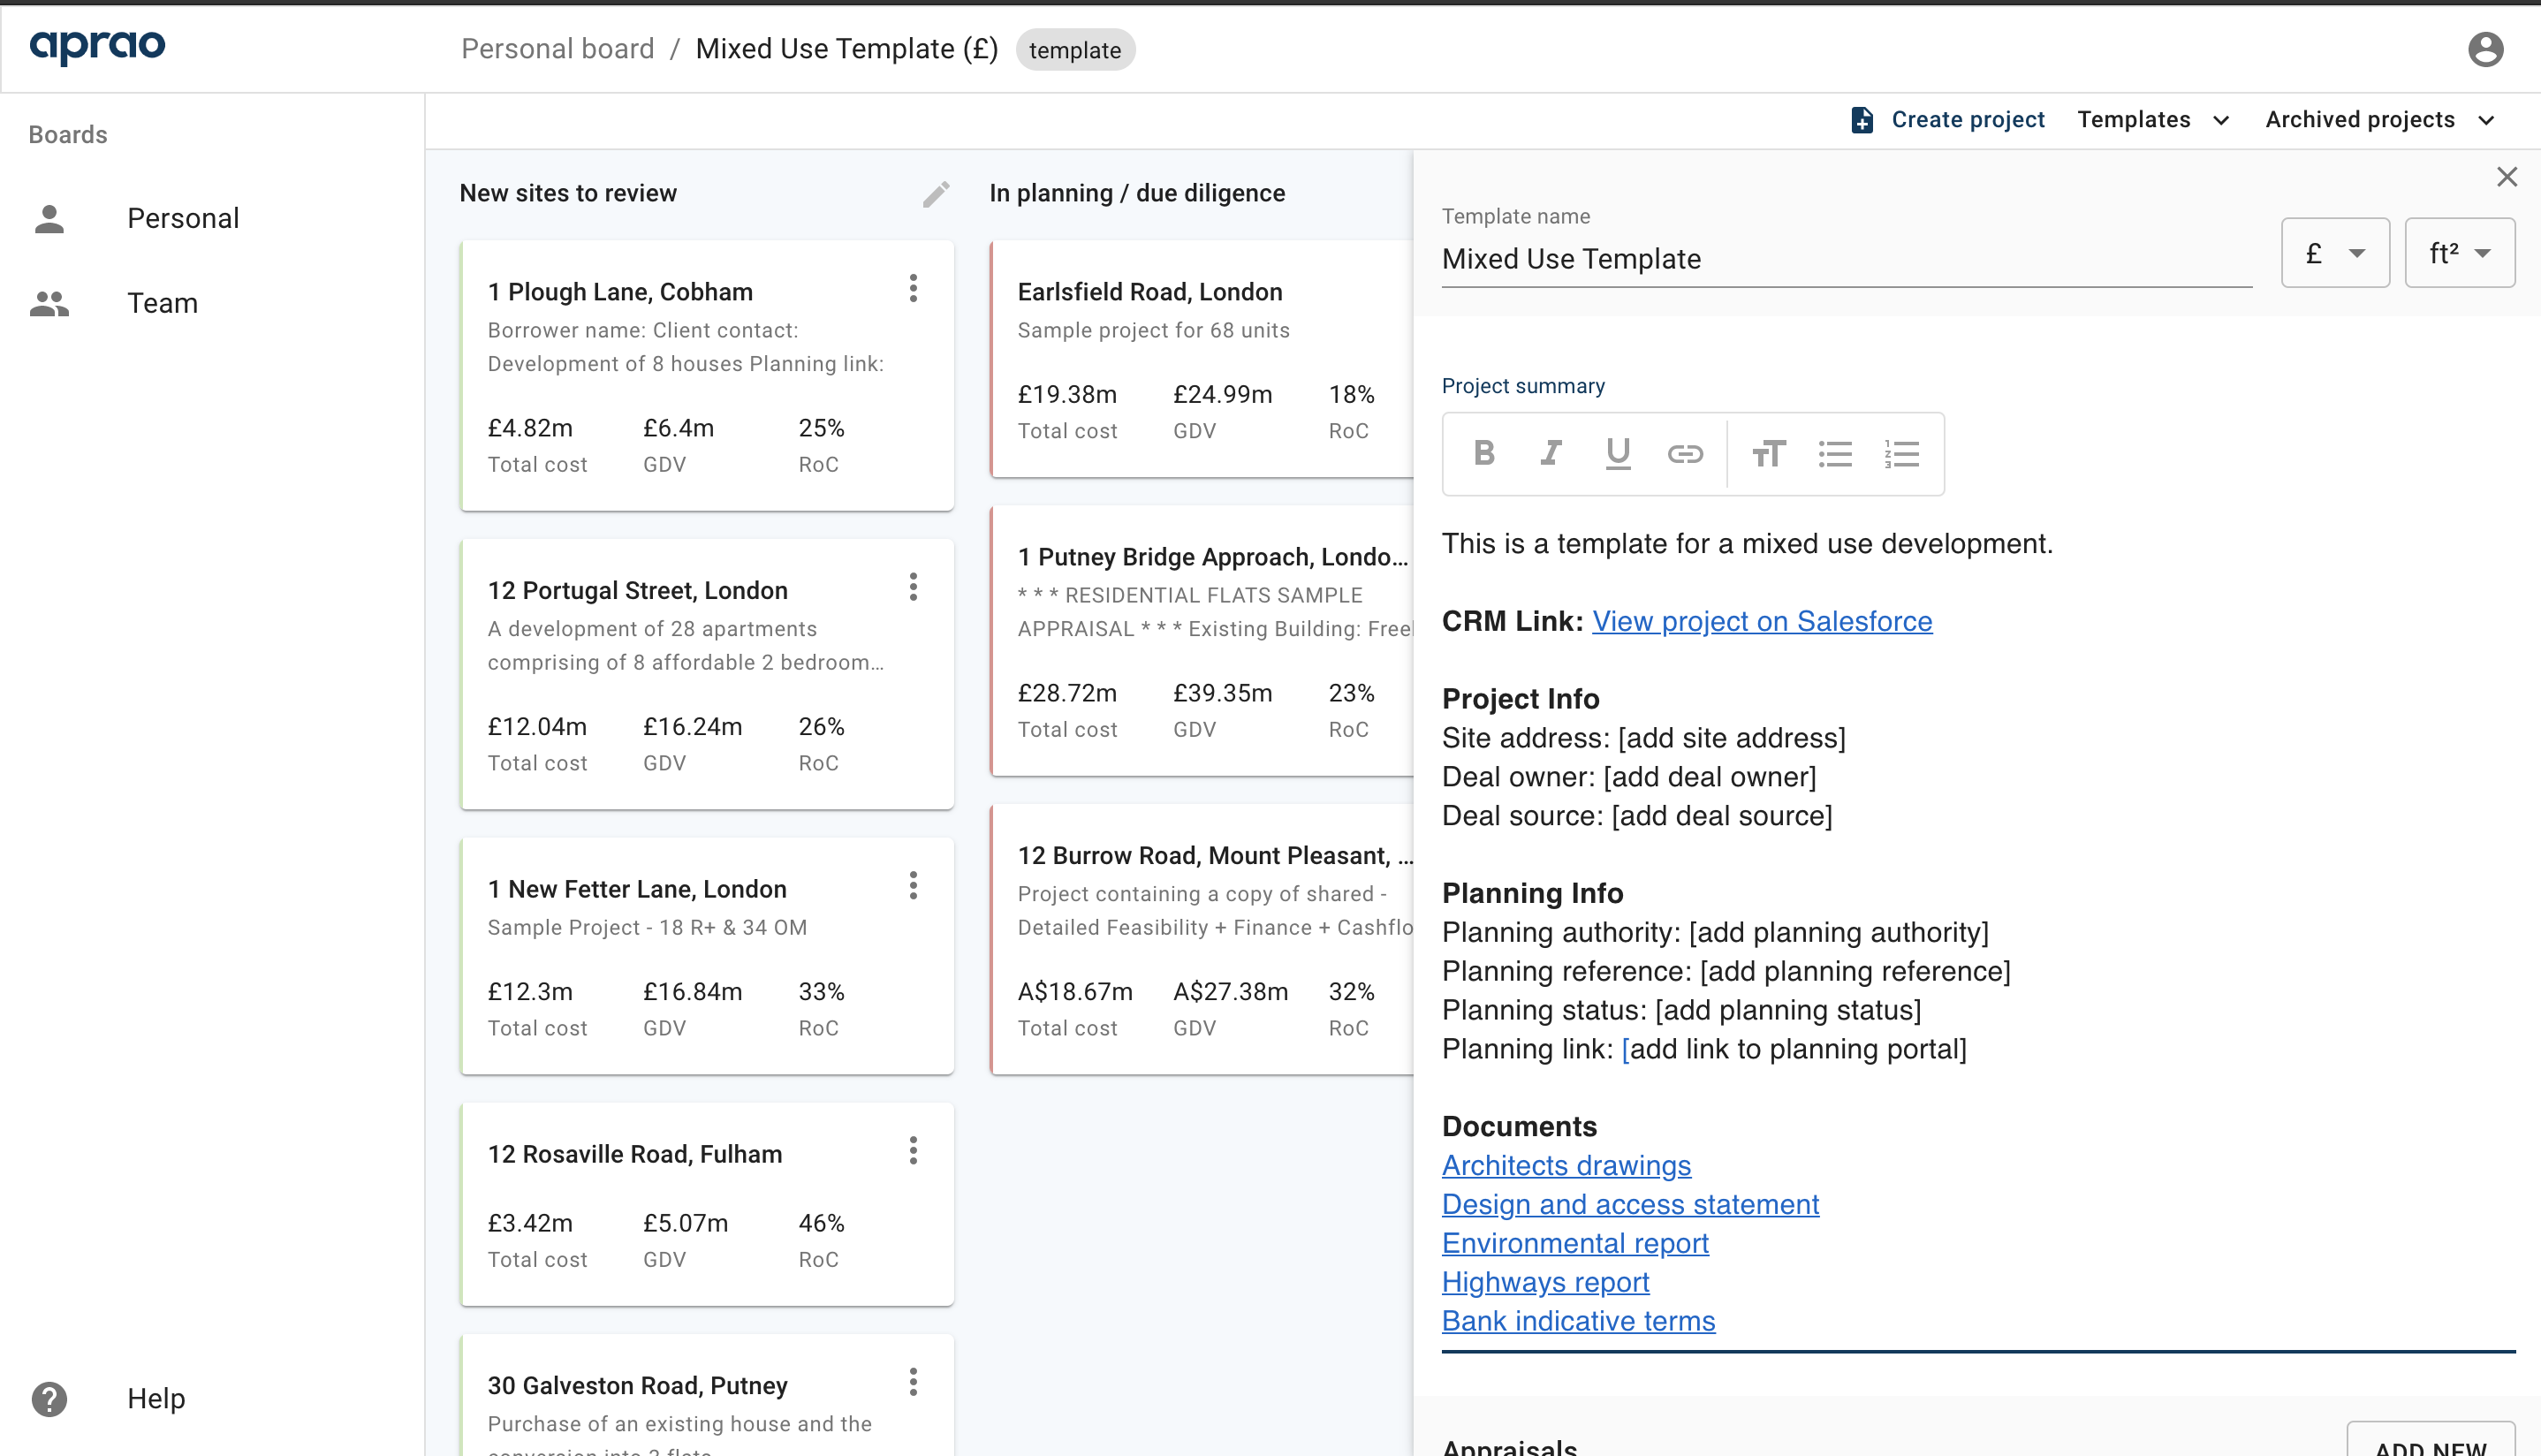Click the italic formatting icon

pyautogui.click(x=1551, y=454)
